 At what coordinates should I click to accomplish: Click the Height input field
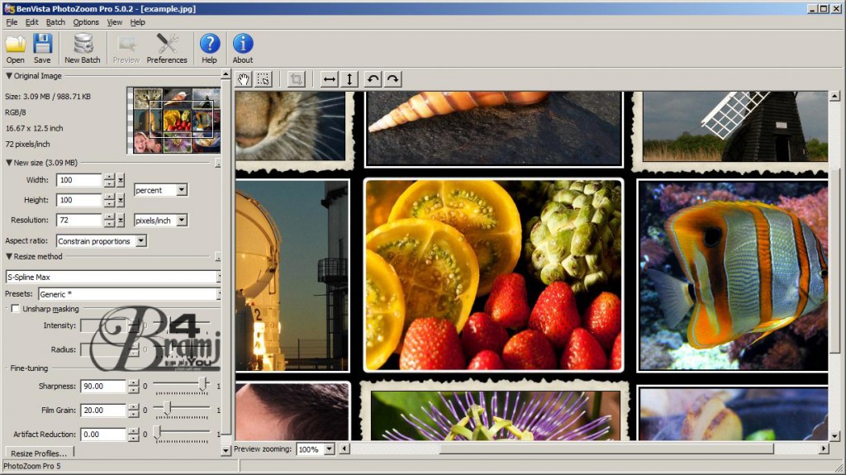point(78,200)
